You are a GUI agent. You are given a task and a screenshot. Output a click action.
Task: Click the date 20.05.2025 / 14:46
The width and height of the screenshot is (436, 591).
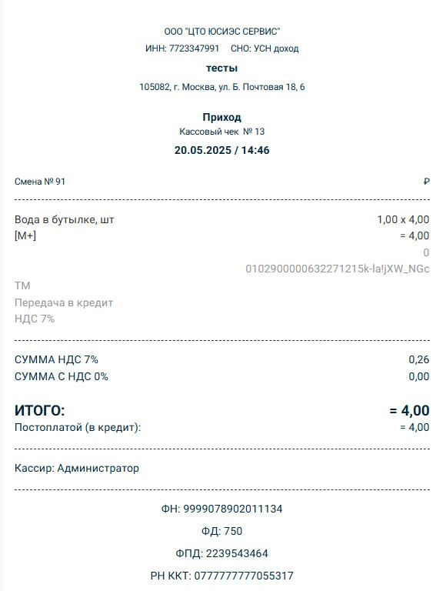pos(221,150)
